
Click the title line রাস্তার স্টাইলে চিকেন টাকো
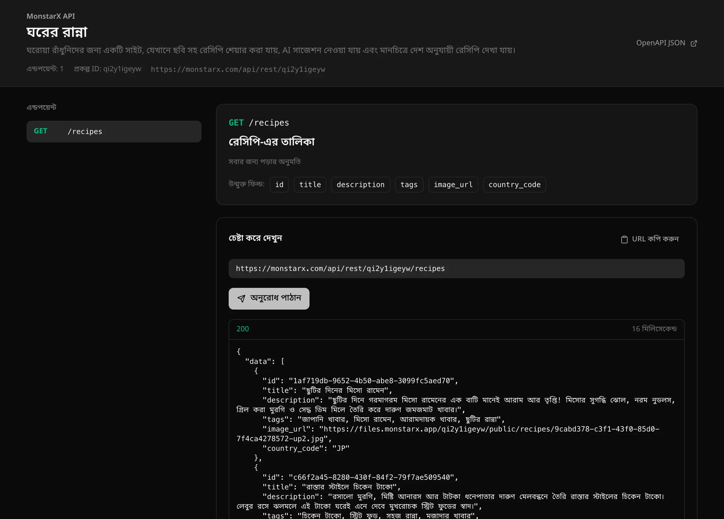(331, 487)
